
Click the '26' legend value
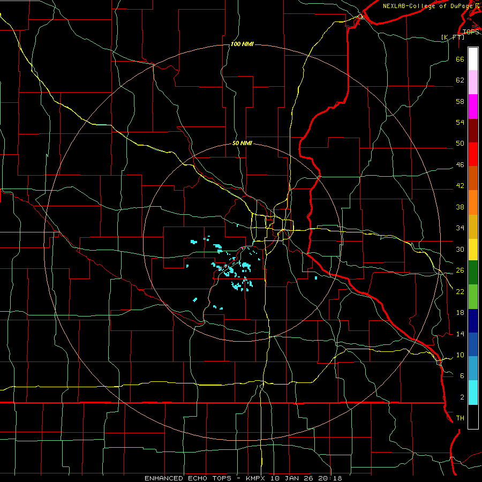click(x=460, y=270)
